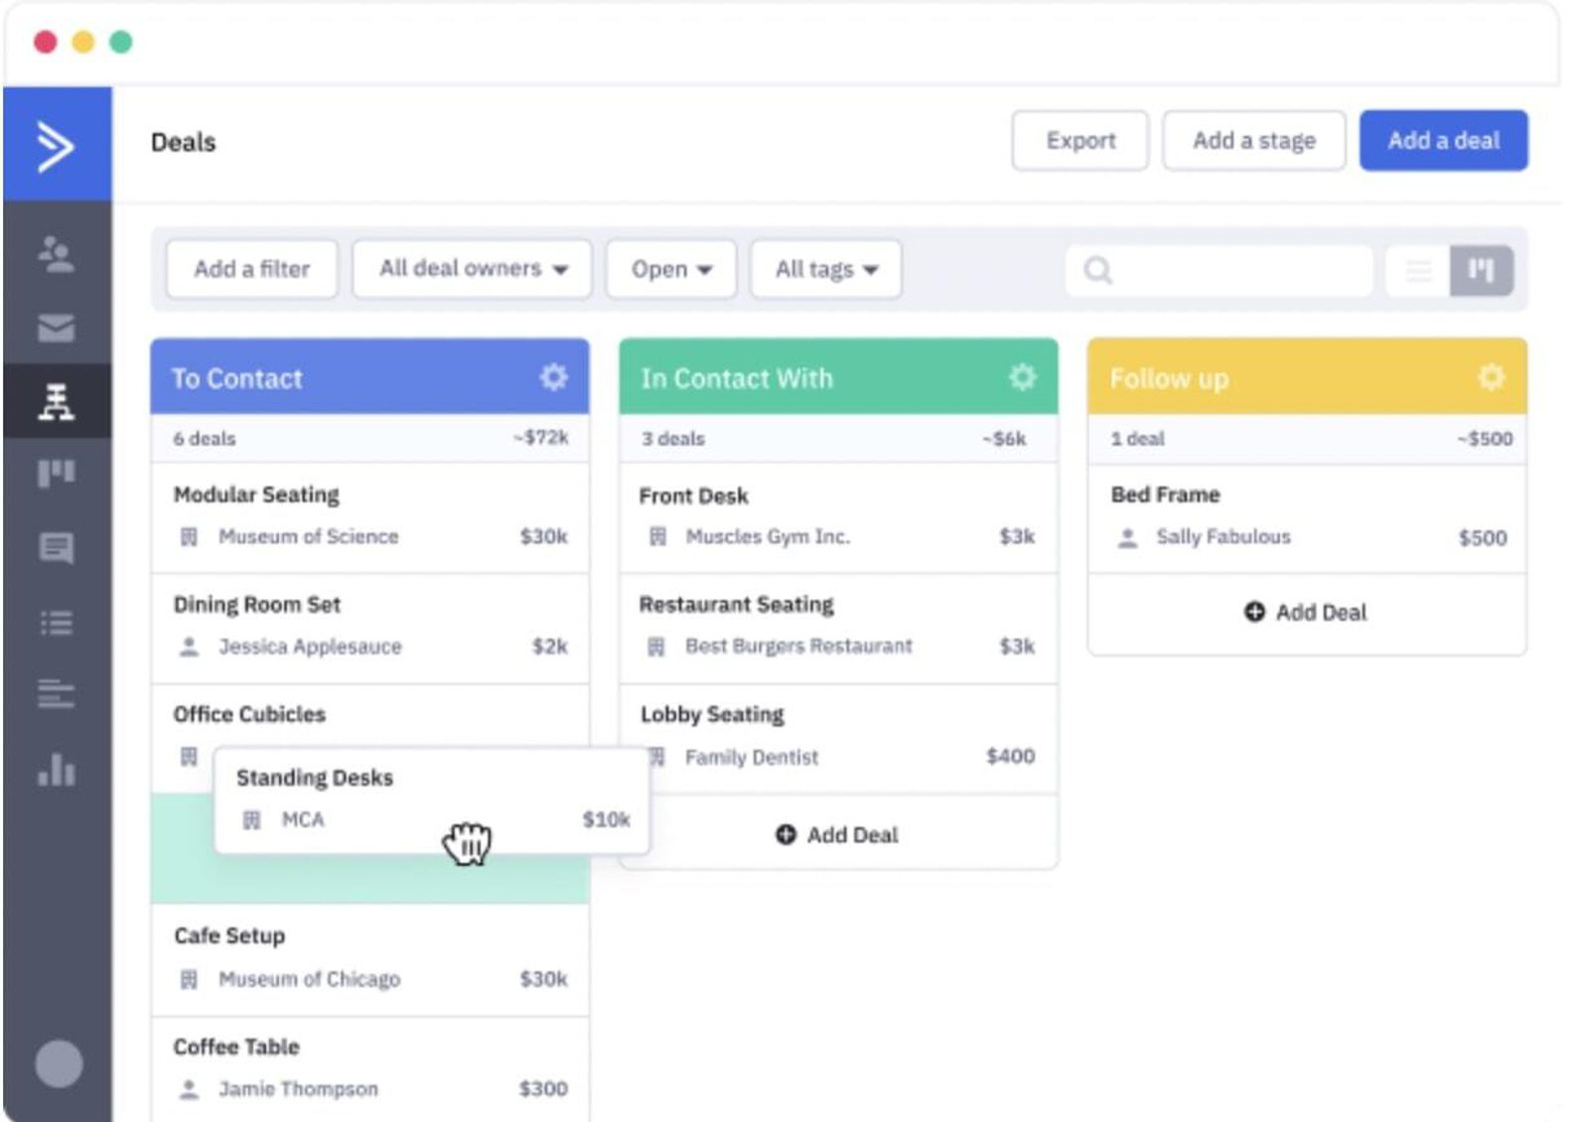The width and height of the screenshot is (1589, 1122).
Task: Open Campaigns envelope icon in sidebar
Action: (56, 328)
